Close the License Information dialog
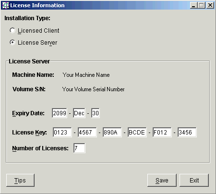216x194 pixels. [x=210, y=5]
